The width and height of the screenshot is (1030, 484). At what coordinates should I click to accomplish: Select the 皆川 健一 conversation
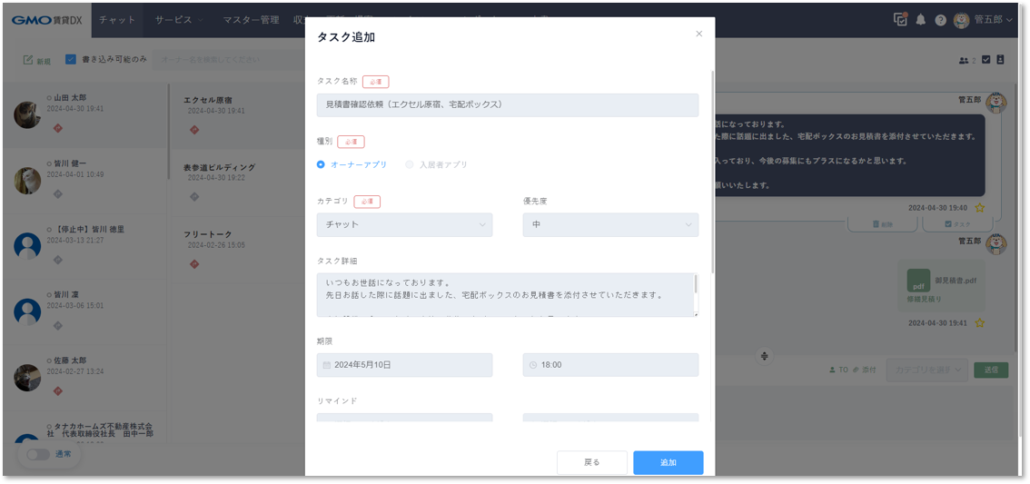click(x=84, y=181)
